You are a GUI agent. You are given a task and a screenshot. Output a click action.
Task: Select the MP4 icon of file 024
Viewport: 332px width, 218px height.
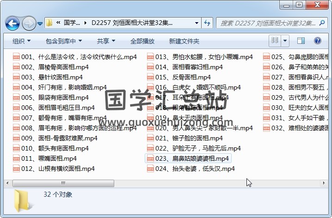point(150,169)
